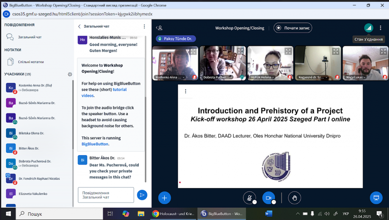The width and height of the screenshot is (389, 220).
Task: Expand the audio device options arrow
Action: (x=255, y=202)
